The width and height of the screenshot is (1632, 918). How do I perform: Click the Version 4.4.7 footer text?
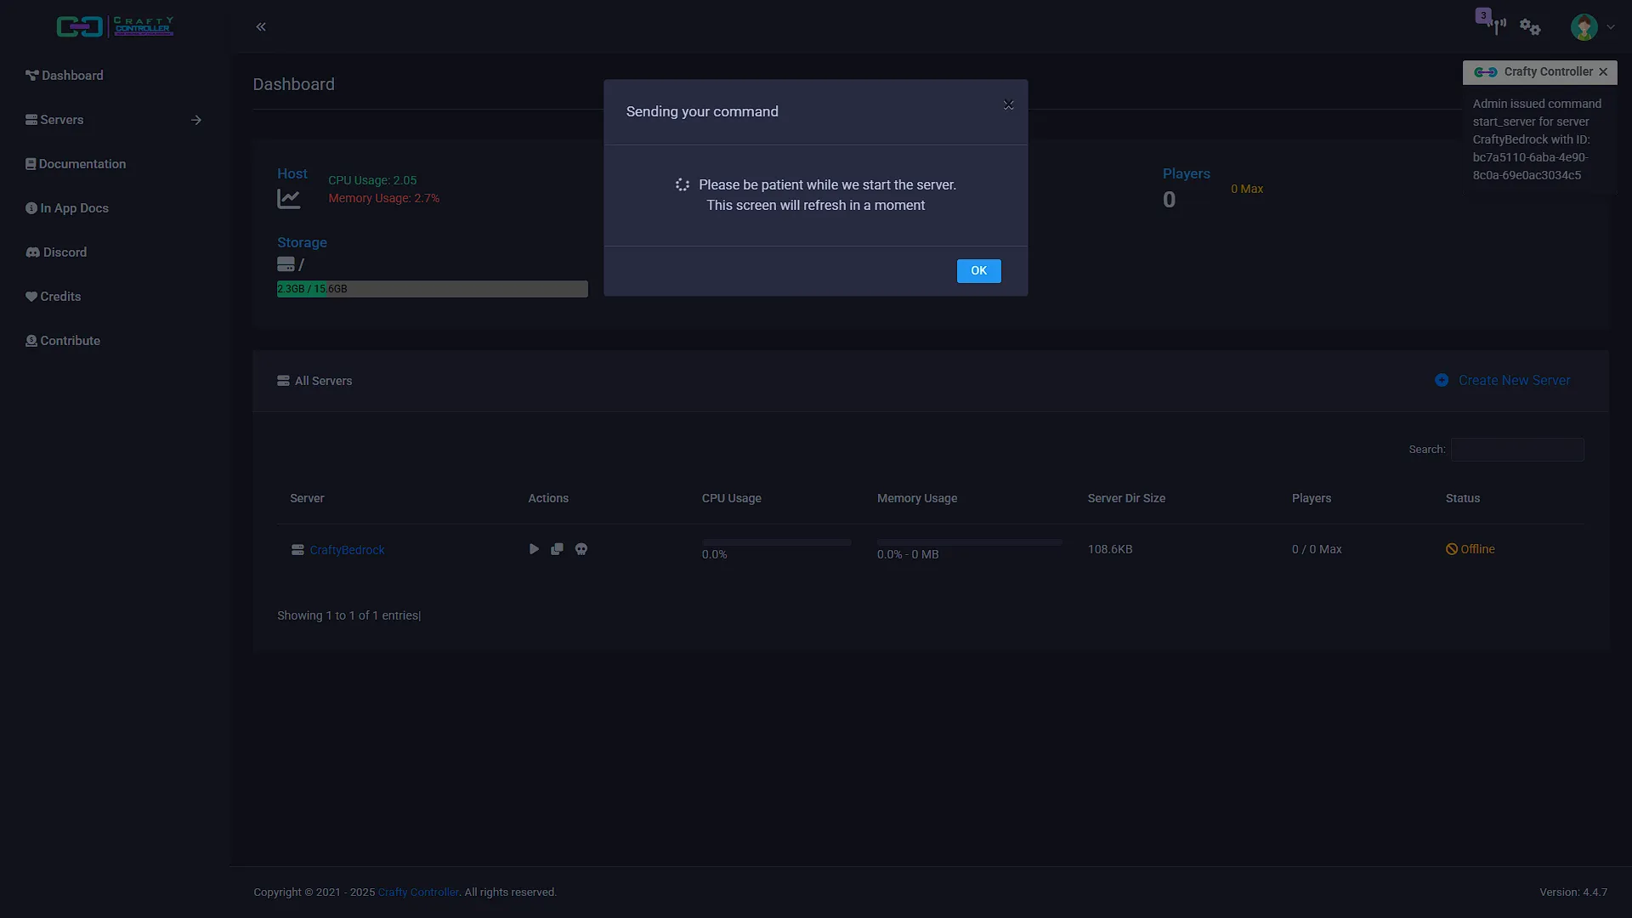(x=1573, y=892)
